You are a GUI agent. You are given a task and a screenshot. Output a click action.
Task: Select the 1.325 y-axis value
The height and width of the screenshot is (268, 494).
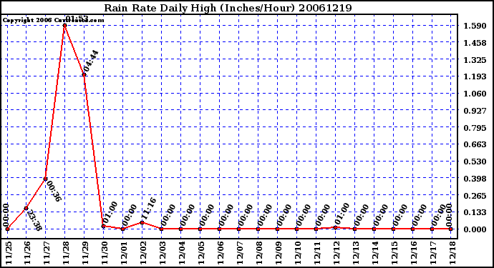pos(475,59)
